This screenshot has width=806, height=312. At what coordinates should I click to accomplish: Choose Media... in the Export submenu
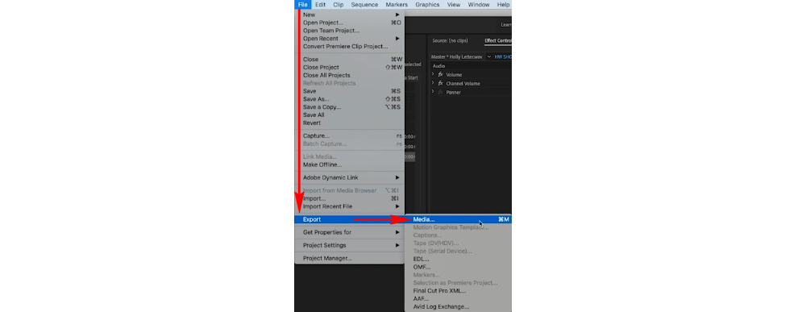(x=459, y=219)
